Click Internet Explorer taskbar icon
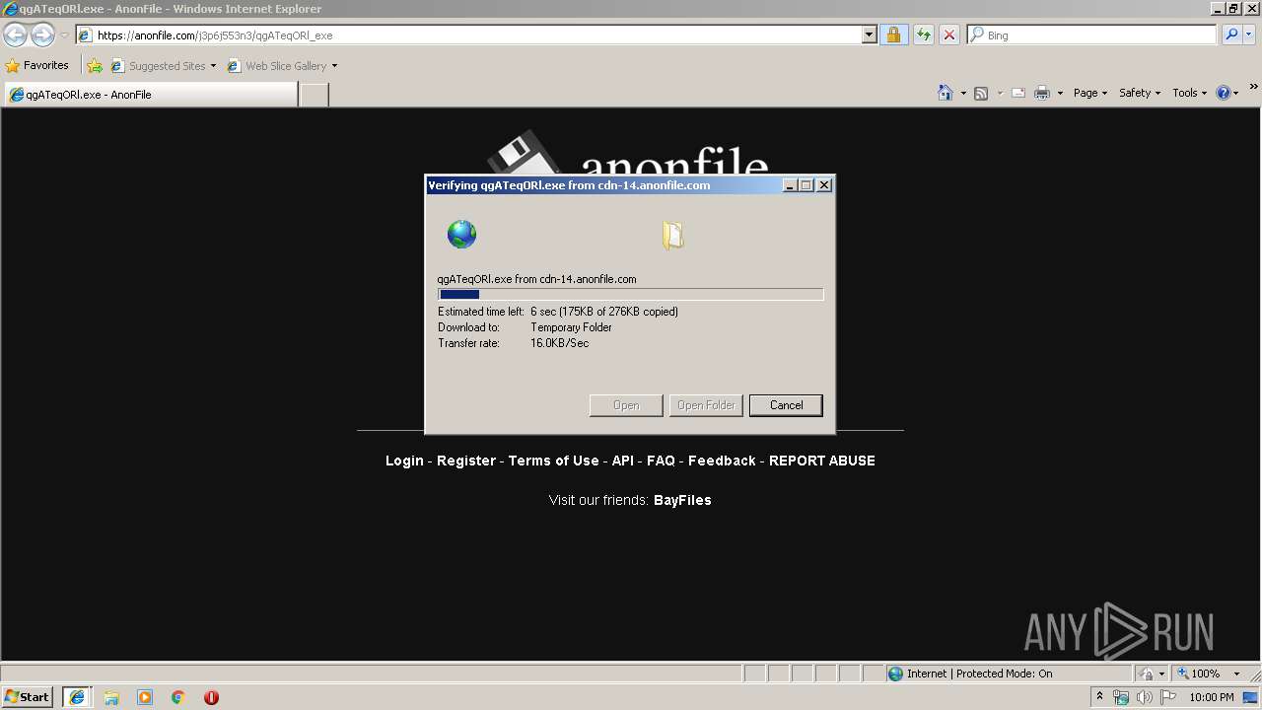The height and width of the screenshot is (710, 1262). pyautogui.click(x=77, y=697)
